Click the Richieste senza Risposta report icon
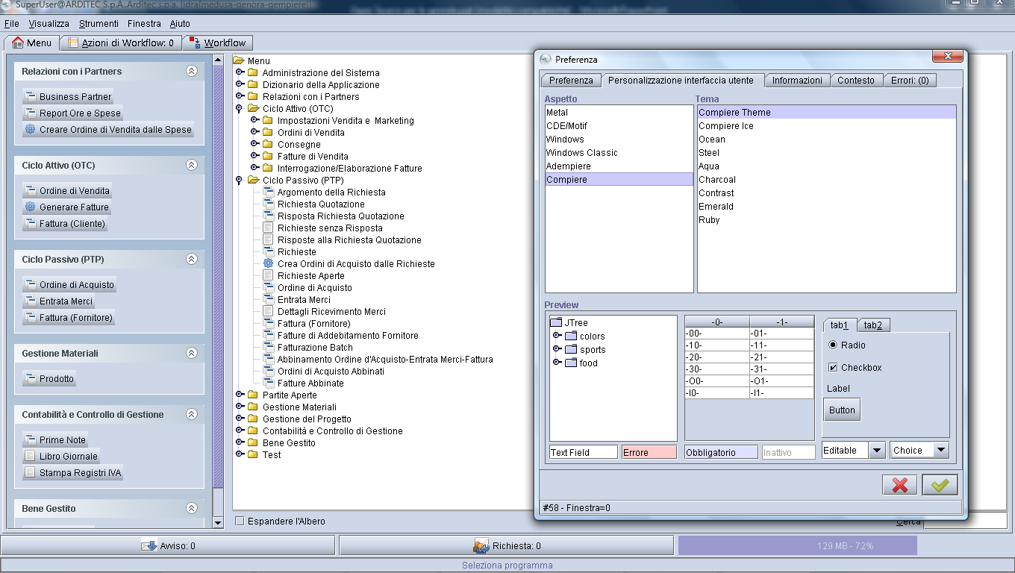 269,228
